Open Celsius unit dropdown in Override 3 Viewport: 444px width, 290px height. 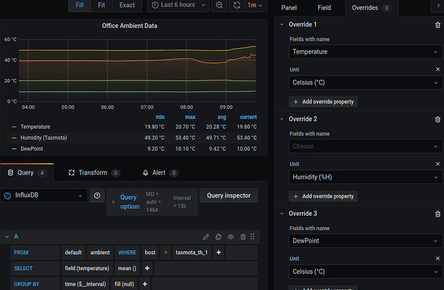point(365,271)
